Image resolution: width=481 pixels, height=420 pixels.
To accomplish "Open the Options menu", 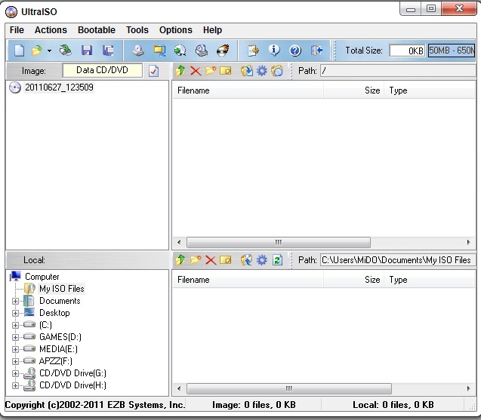I will (175, 30).
